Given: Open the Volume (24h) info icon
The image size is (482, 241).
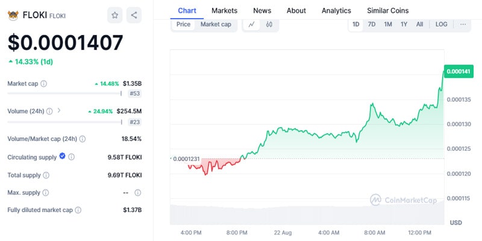Looking at the screenshot, I should [49, 111].
